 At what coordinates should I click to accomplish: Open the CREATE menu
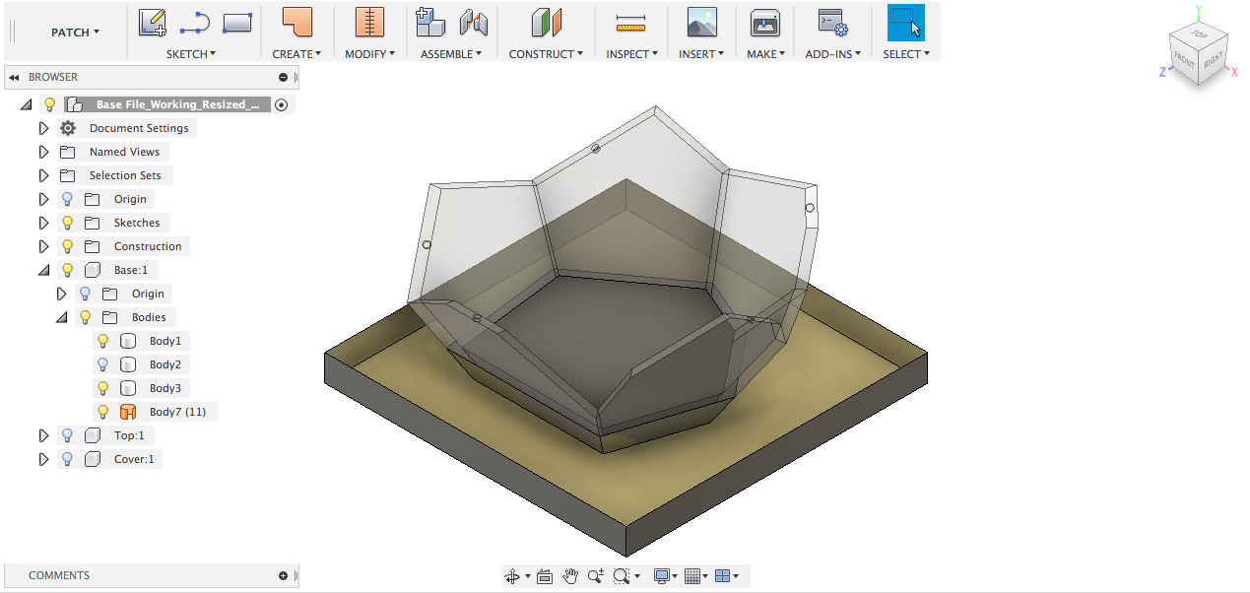tap(296, 54)
